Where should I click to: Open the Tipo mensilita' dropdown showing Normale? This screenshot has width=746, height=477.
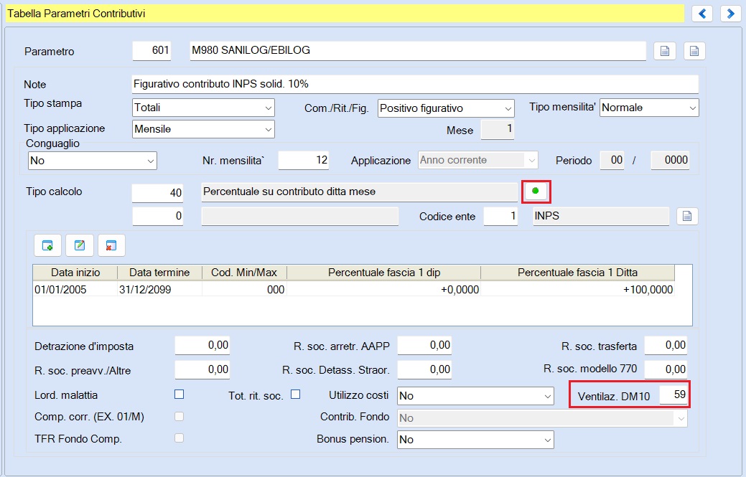(x=649, y=108)
